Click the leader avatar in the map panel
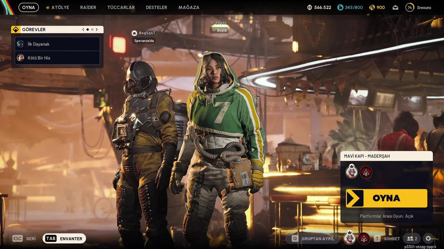 pyautogui.click(x=352, y=172)
